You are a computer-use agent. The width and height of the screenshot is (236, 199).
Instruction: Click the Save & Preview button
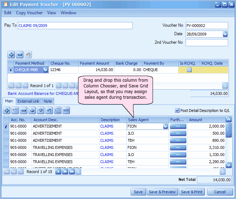click(162, 192)
